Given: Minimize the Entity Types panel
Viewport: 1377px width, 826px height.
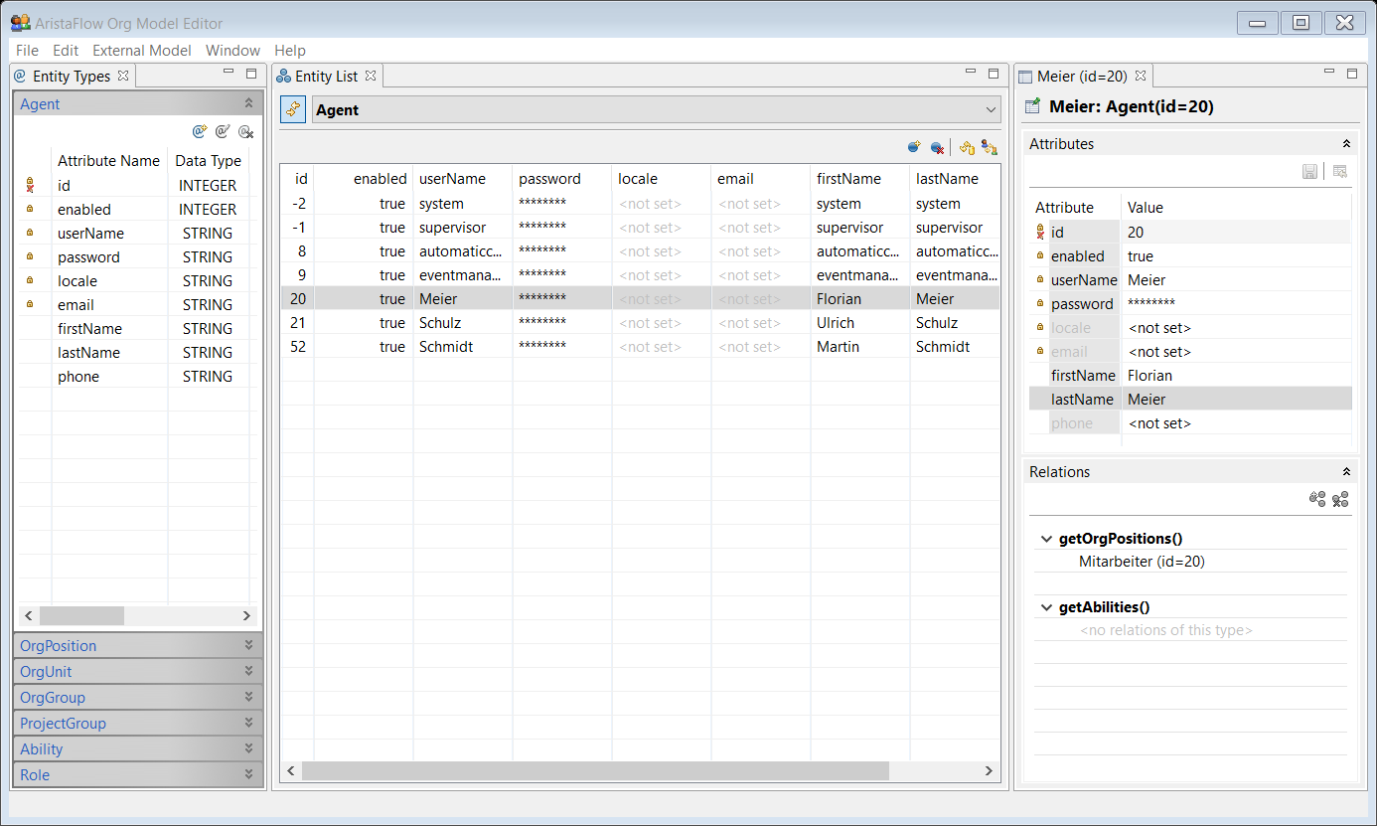Looking at the screenshot, I should [229, 73].
